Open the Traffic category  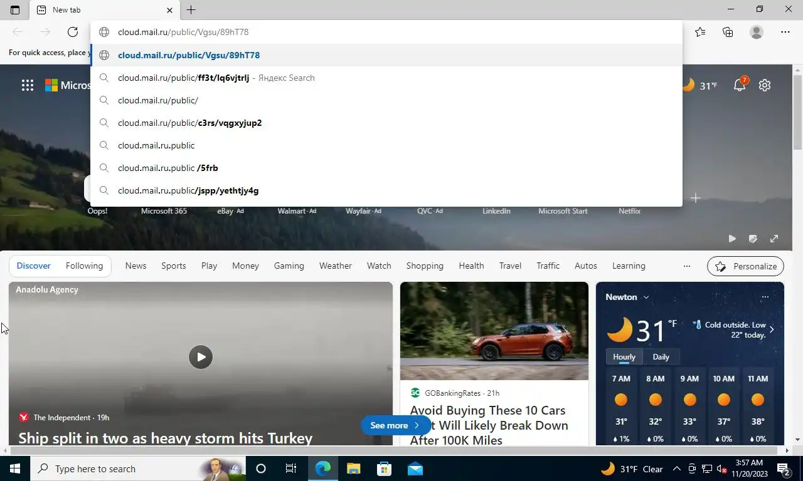click(548, 266)
